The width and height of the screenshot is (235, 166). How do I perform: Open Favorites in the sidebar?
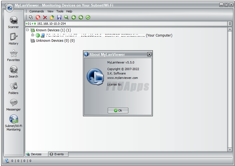pos(13,55)
